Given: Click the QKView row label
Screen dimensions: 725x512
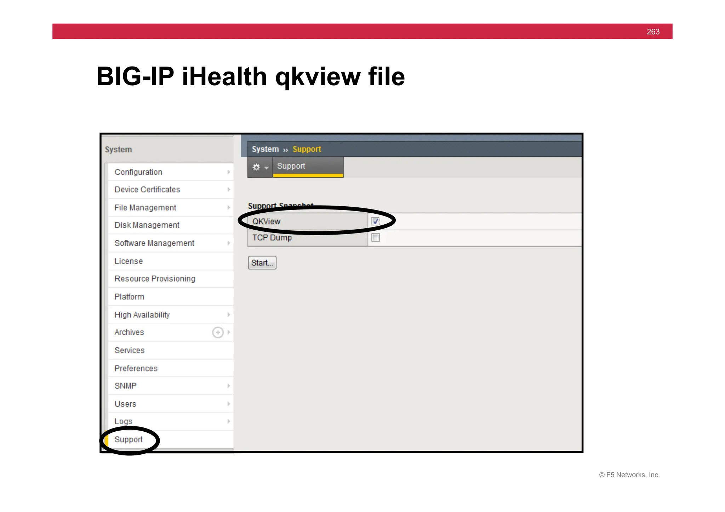Looking at the screenshot, I should click(266, 222).
